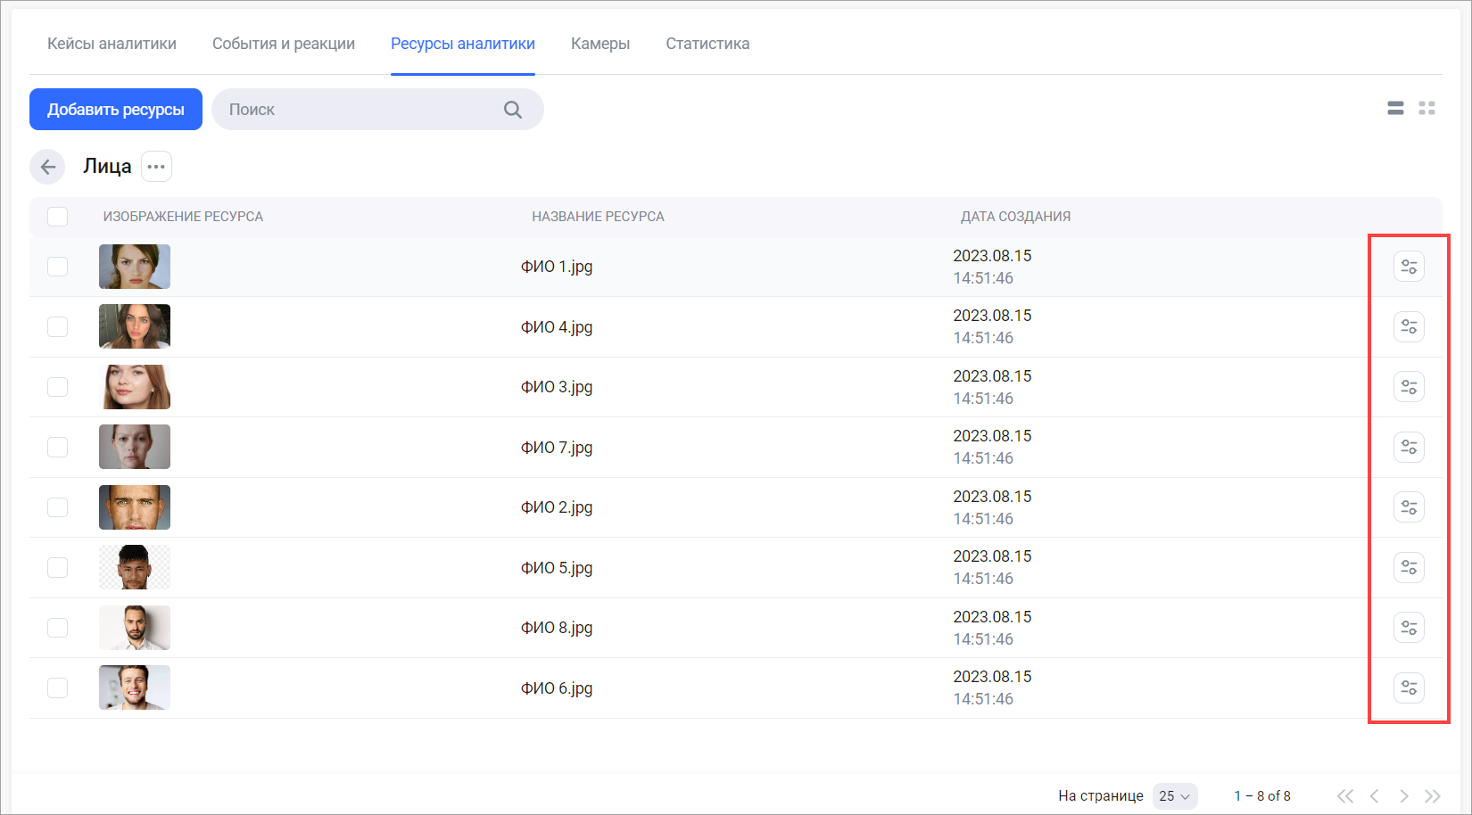Screen dimensions: 1472x815
Task: Click the search magnifier icon
Action: pos(512,110)
